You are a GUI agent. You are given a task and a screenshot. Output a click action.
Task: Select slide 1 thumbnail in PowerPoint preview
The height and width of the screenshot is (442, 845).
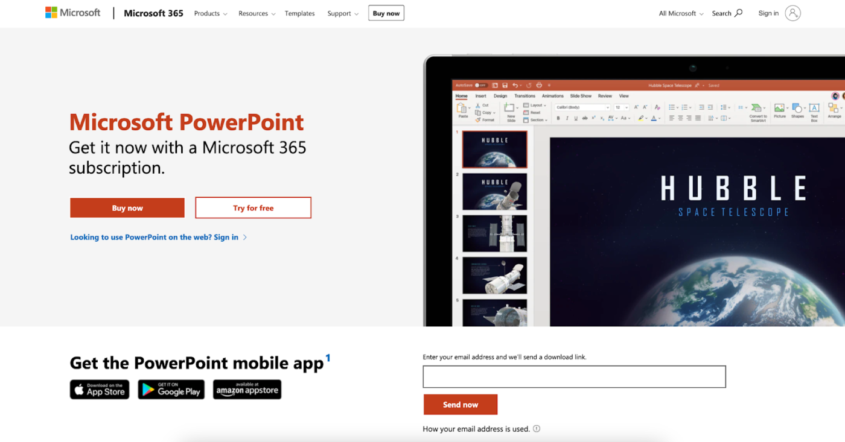coord(495,149)
